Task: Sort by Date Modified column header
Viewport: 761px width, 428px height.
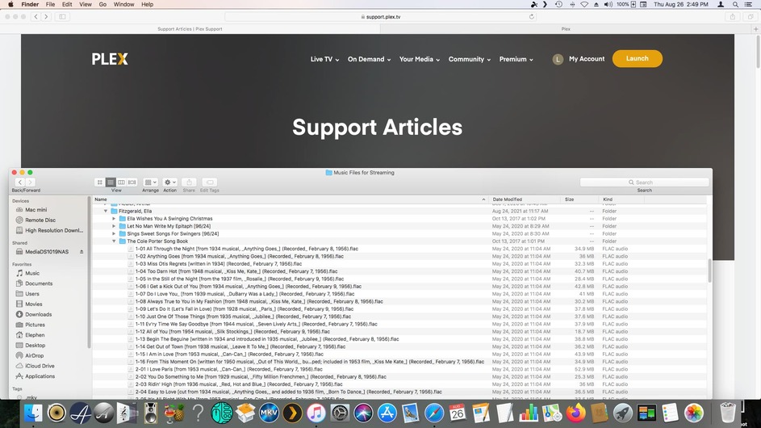Action: click(525, 199)
